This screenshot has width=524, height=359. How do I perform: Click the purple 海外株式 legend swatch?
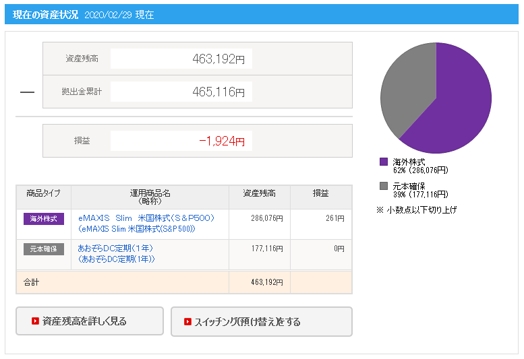pyautogui.click(x=384, y=162)
